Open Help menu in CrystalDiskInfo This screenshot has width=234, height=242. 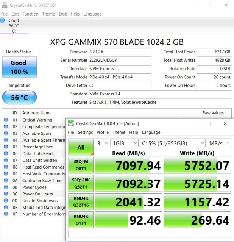point(75,14)
